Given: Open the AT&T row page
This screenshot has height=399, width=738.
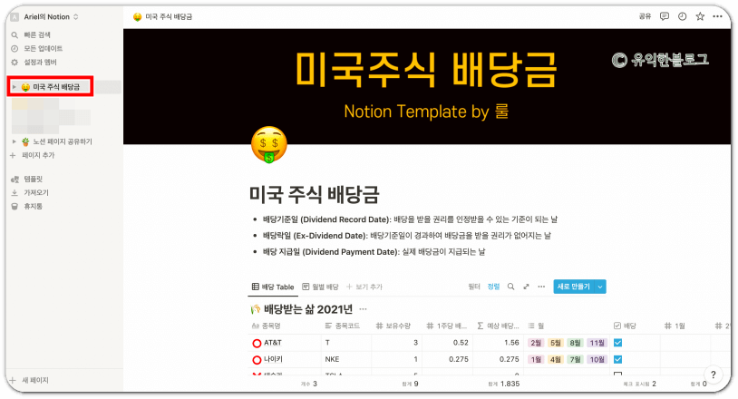Looking at the screenshot, I should tap(273, 343).
